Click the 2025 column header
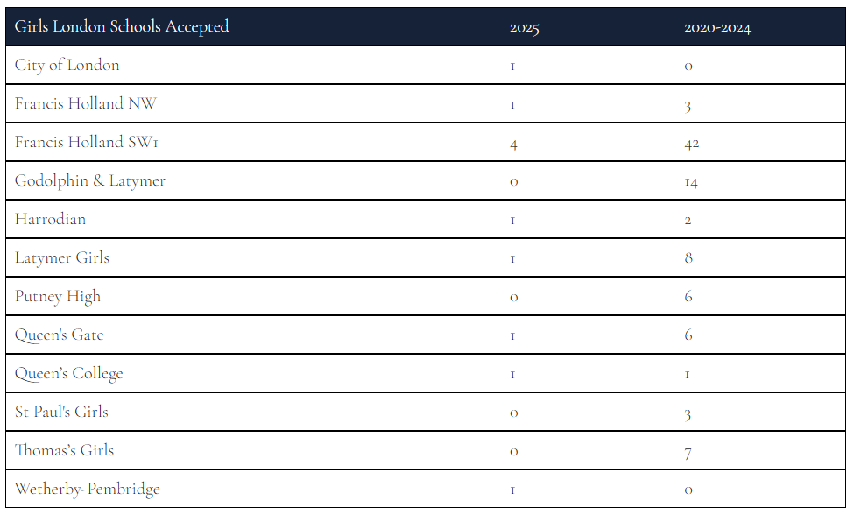Viewport: 847px width, 515px height. (x=524, y=28)
